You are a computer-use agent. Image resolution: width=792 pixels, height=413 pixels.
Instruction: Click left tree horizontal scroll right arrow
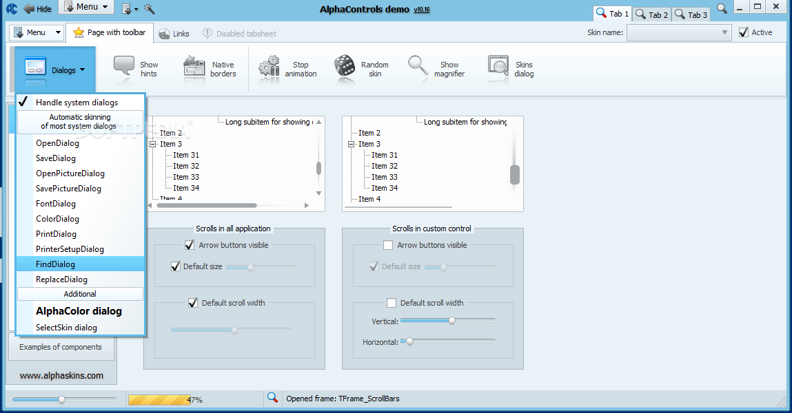point(307,205)
